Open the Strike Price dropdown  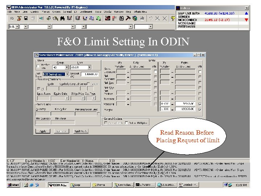pyautogui.click(x=83, y=98)
